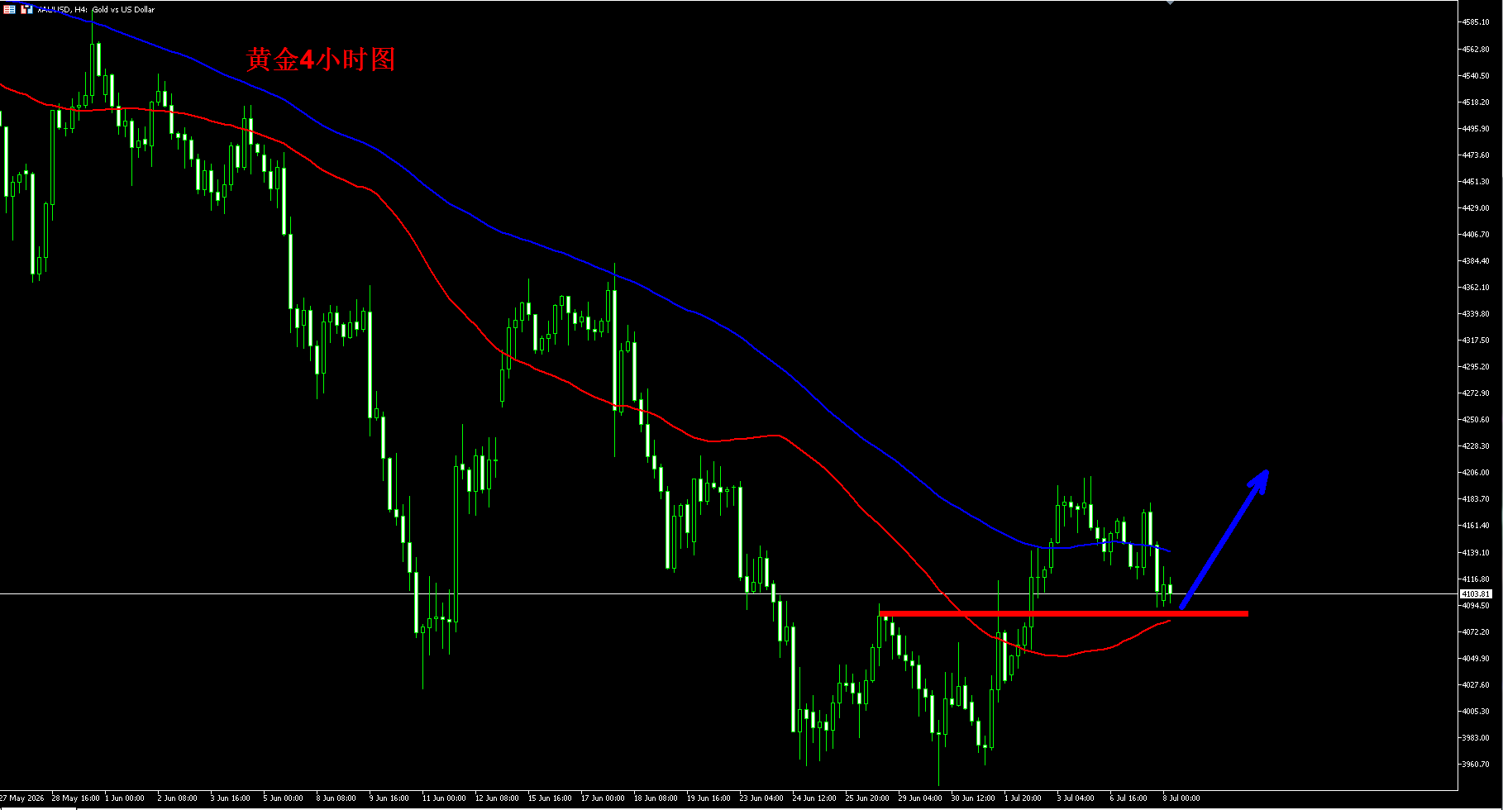Click the 4473.60 price scale label
This screenshot has width=1503, height=810.
pyautogui.click(x=1476, y=155)
